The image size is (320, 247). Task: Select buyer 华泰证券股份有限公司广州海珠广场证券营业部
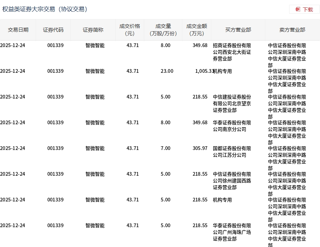[x=232, y=232]
